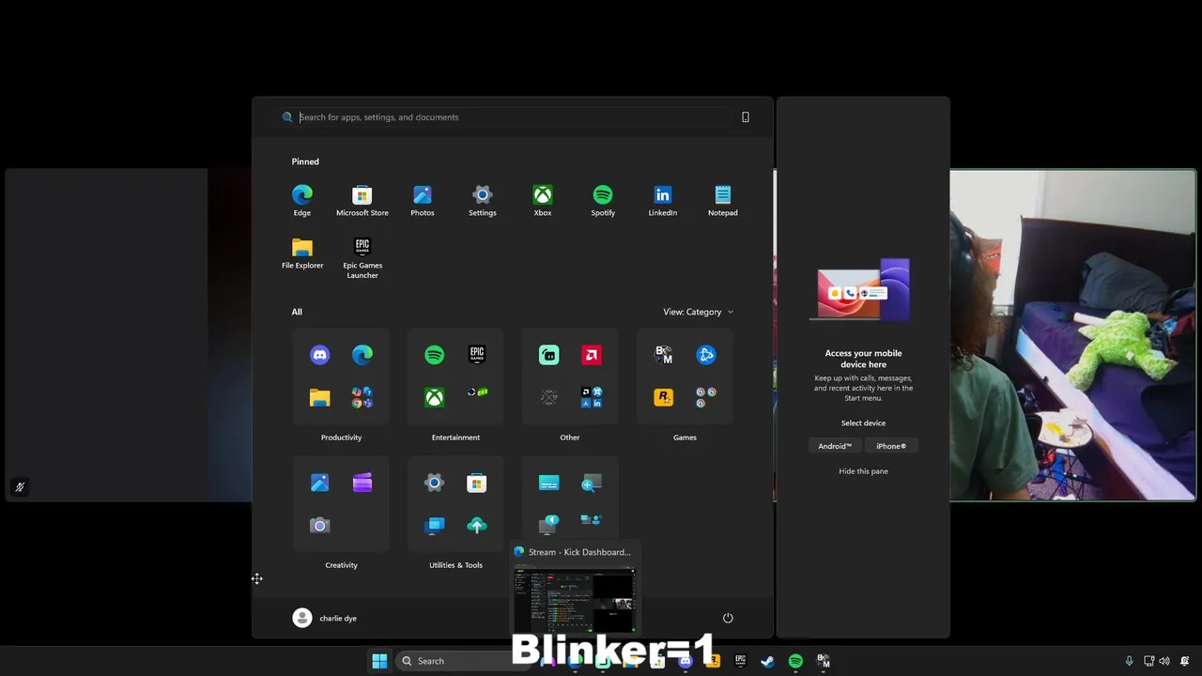The height and width of the screenshot is (676, 1202).
Task: Open Magnifier in accessibility group
Action: pos(591,483)
